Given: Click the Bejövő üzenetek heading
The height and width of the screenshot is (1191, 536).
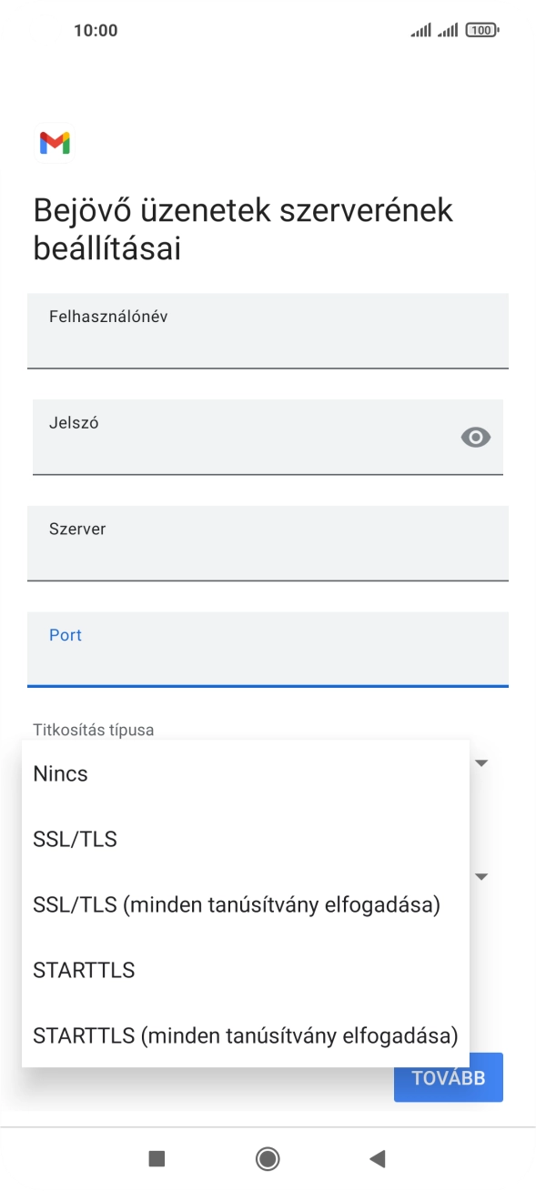Looking at the screenshot, I should (242, 228).
